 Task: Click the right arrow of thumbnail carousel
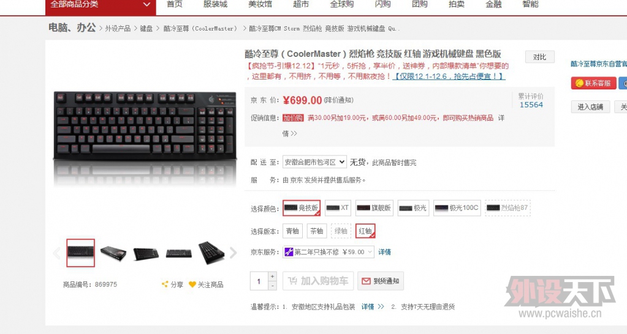[233, 253]
